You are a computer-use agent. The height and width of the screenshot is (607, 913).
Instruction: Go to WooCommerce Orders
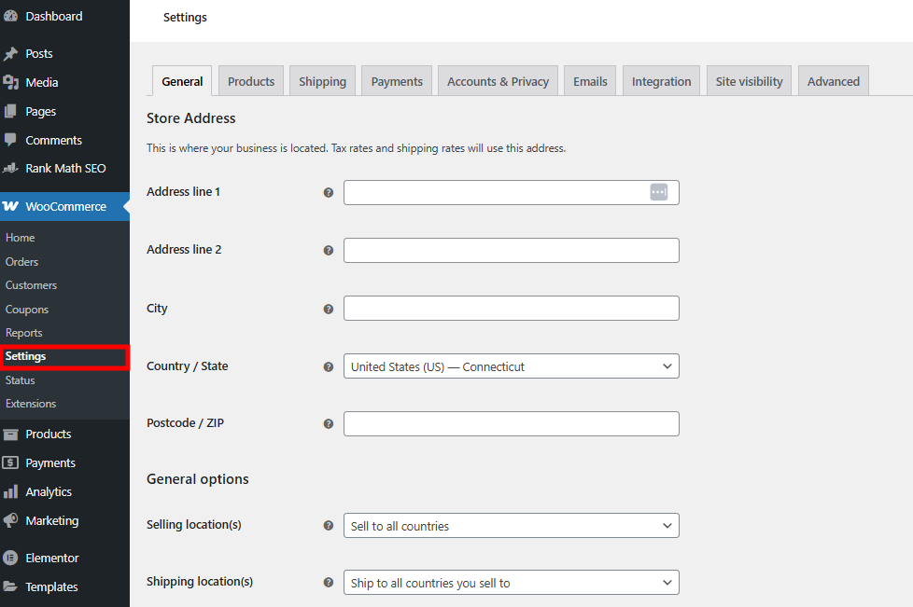pyautogui.click(x=21, y=261)
